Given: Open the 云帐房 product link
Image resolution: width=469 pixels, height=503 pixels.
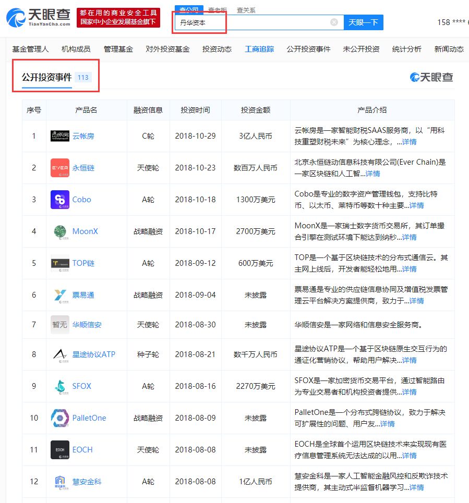Looking at the screenshot, I should click(83, 136).
